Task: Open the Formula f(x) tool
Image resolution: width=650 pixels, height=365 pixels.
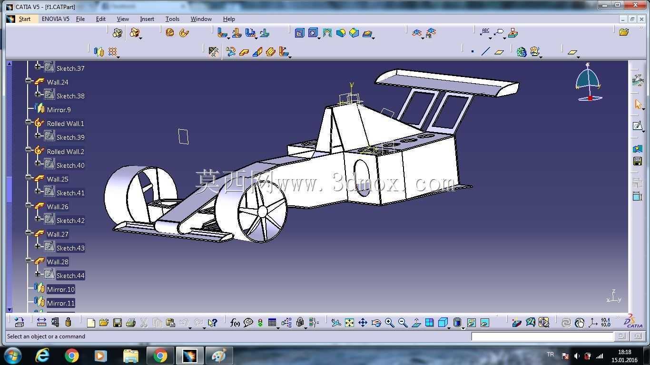Action: point(235,323)
